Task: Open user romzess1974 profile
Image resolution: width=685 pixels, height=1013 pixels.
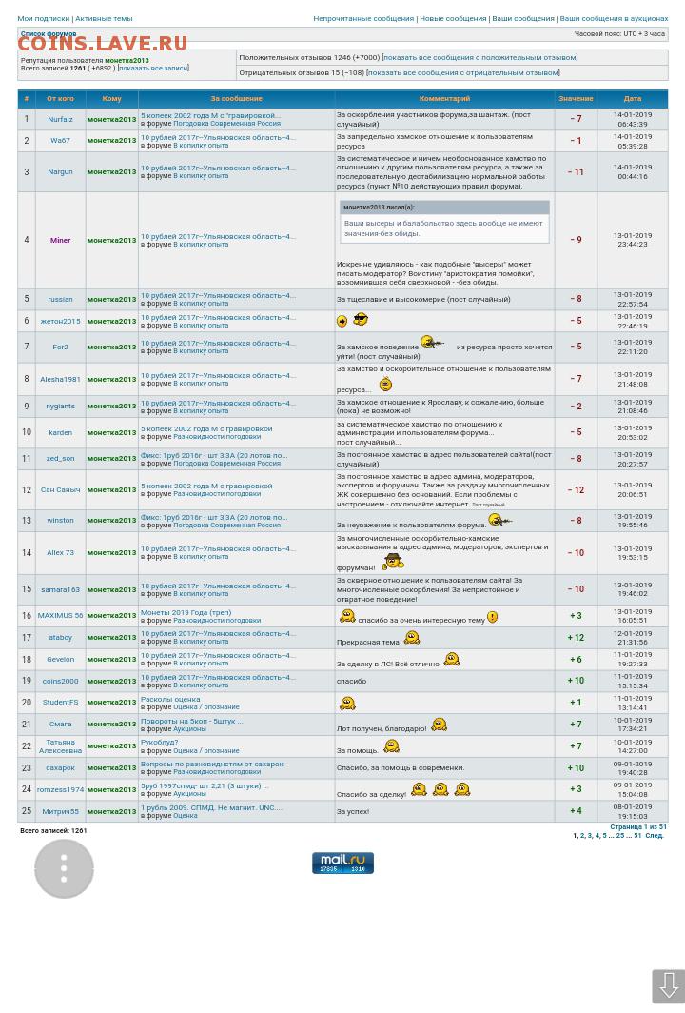Action: 60,789
